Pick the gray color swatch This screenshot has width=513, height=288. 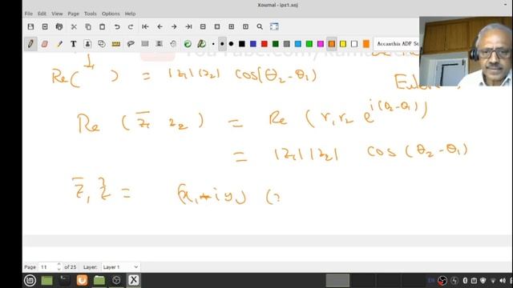click(x=287, y=44)
